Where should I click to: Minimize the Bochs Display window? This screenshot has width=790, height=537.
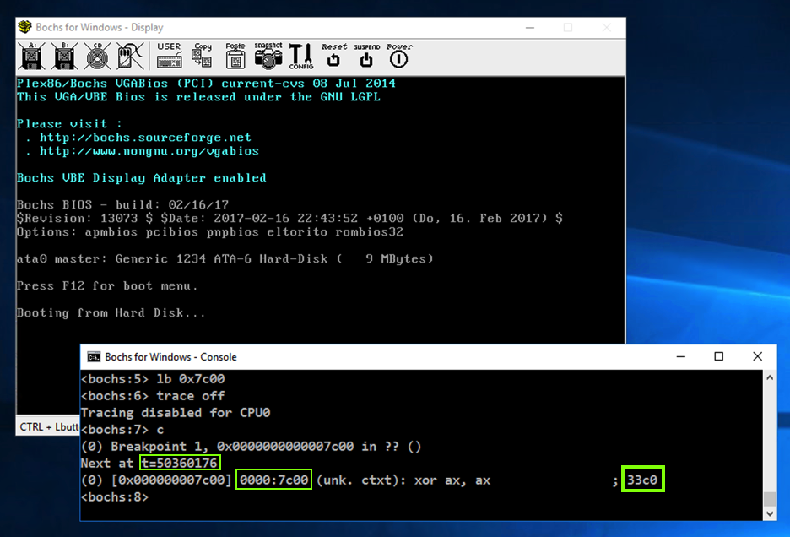click(x=530, y=27)
